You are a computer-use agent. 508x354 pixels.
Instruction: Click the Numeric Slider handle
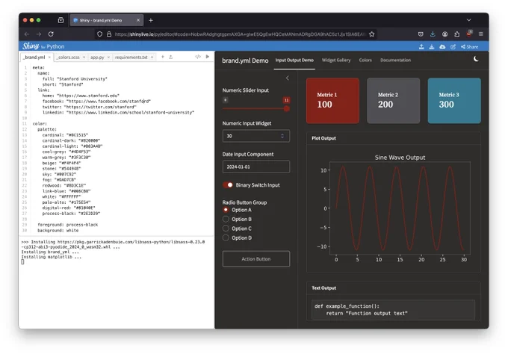pos(286,109)
